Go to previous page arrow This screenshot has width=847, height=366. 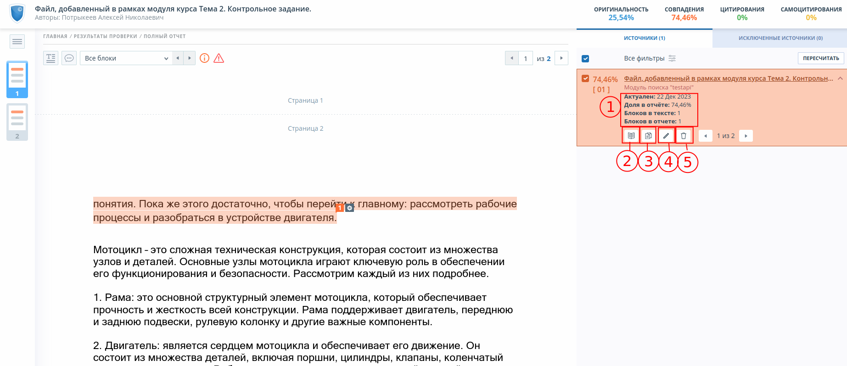512,58
